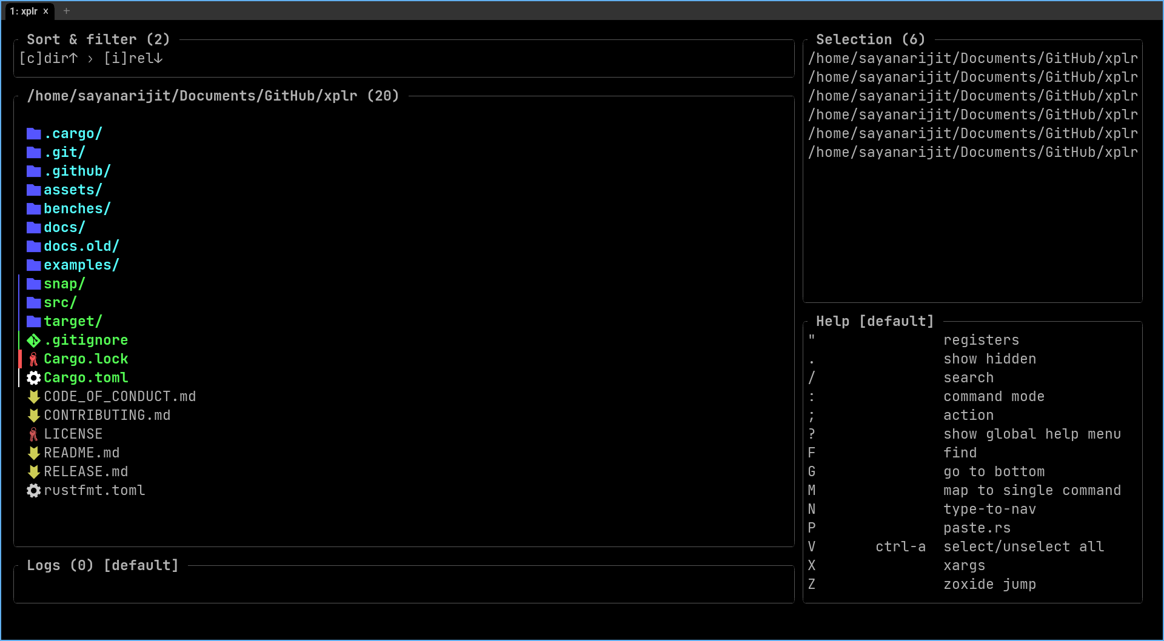
Task: Click the markdown icon of CONTRIBUTING.md
Action: coord(34,416)
